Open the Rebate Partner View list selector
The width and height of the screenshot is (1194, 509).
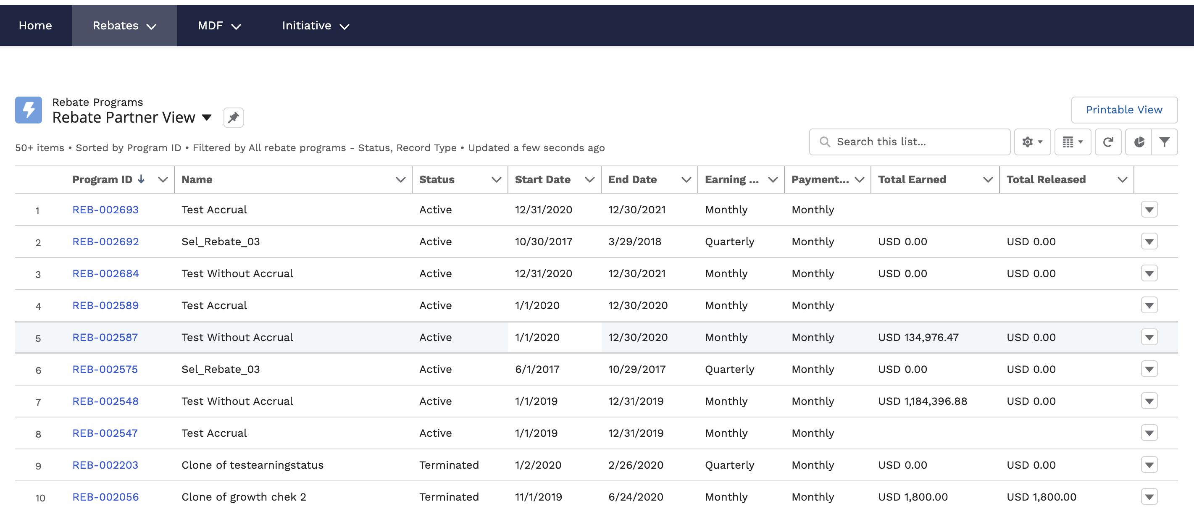pyautogui.click(x=207, y=118)
